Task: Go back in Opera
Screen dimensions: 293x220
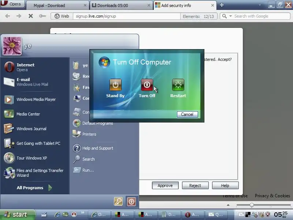Action: pyautogui.click(x=7, y=16)
